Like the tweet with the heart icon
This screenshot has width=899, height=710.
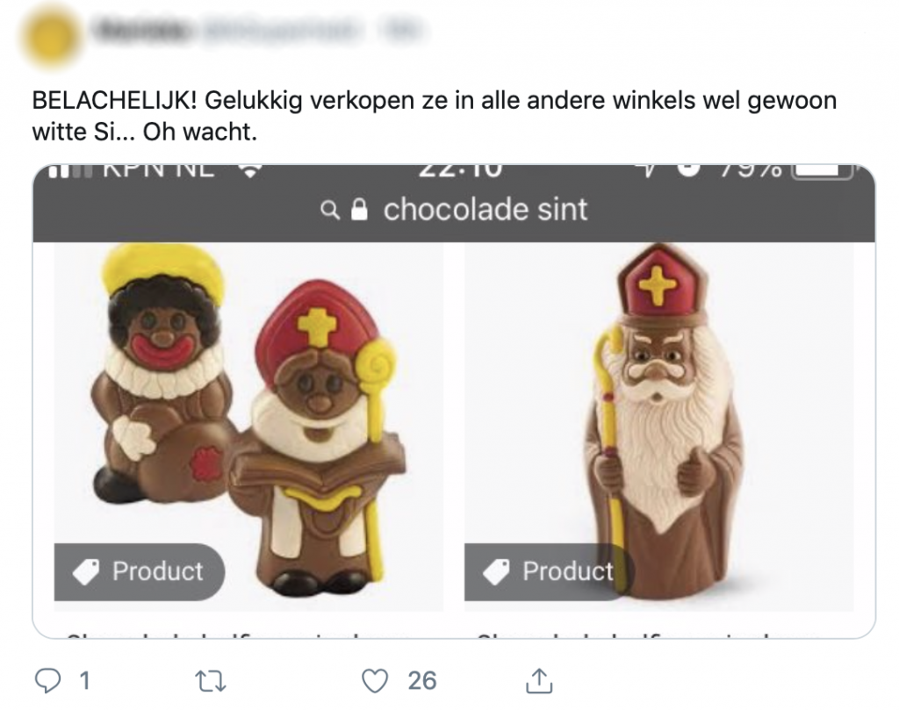[376, 679]
